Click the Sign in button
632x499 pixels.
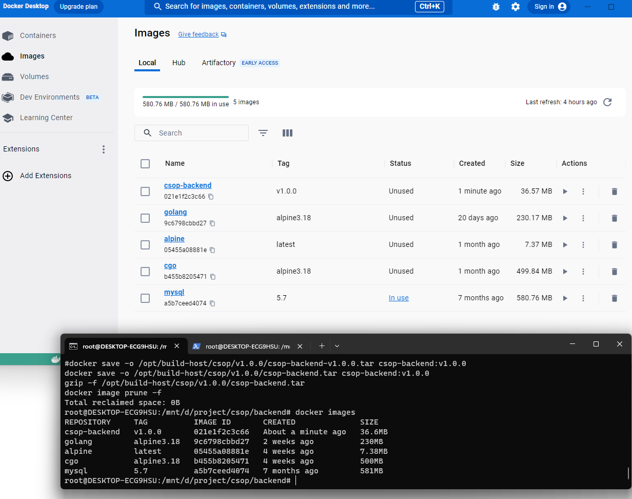click(x=549, y=7)
